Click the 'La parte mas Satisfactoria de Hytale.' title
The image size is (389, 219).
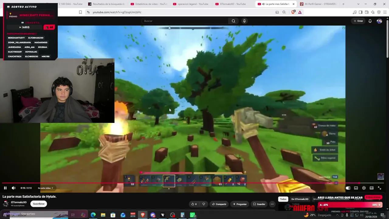pyautogui.click(x=29, y=196)
